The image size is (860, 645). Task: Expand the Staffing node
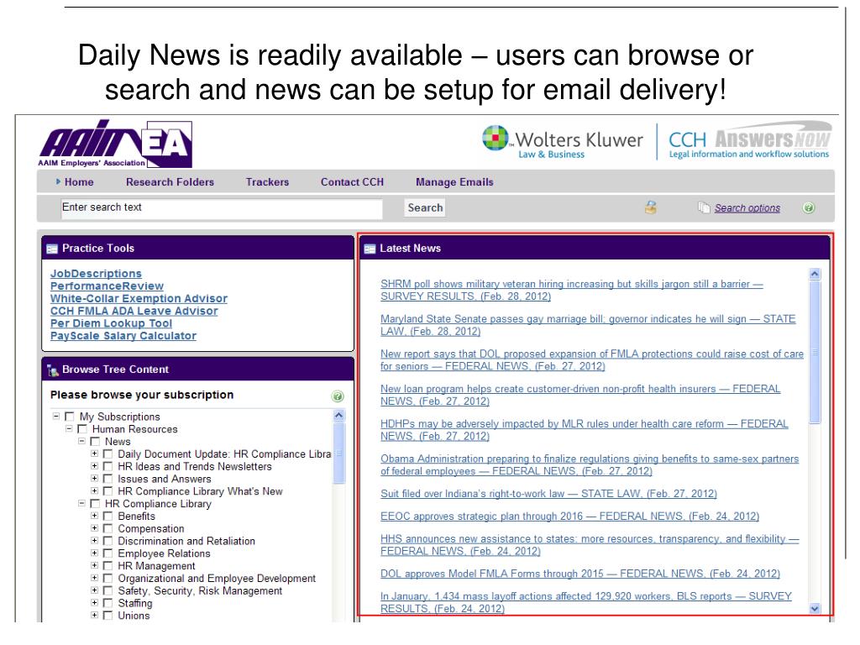tap(94, 602)
